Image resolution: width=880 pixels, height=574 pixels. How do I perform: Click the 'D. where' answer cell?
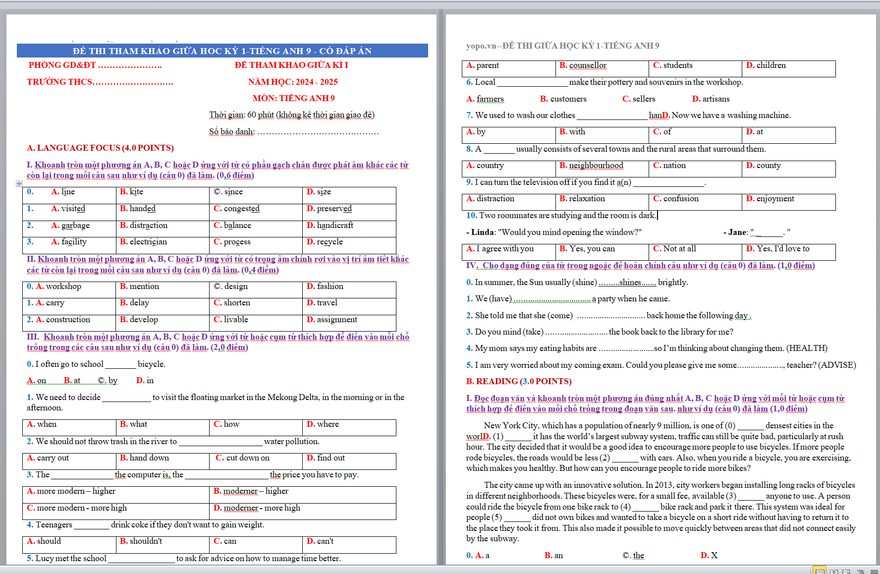tap(349, 428)
